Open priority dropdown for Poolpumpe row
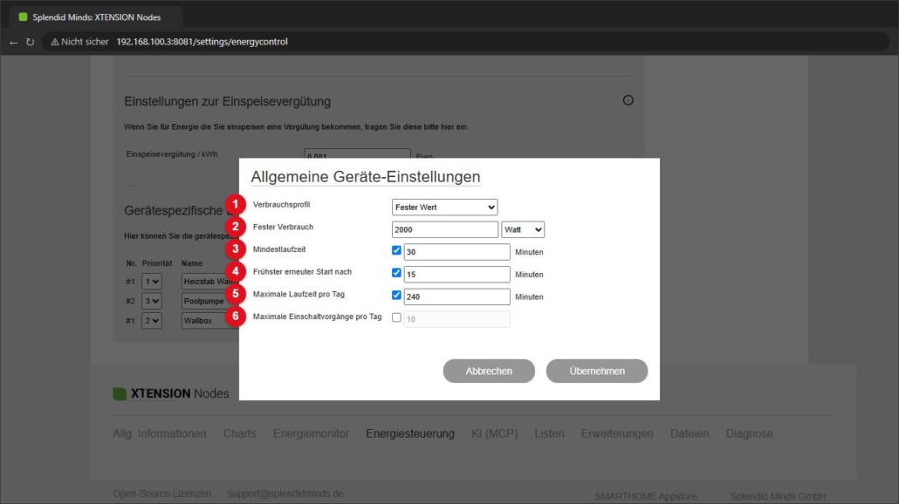The image size is (899, 504). pos(151,301)
